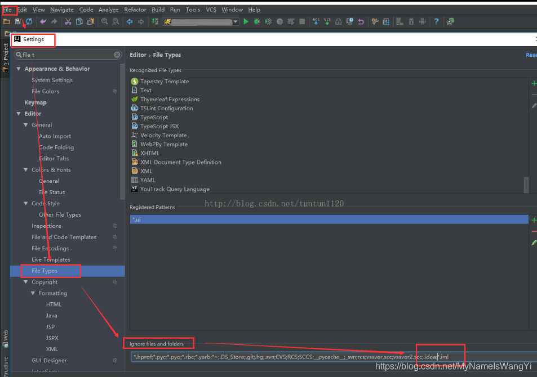Click the Paste clipboard icon
The width and height of the screenshot is (537, 377).
click(x=90, y=21)
